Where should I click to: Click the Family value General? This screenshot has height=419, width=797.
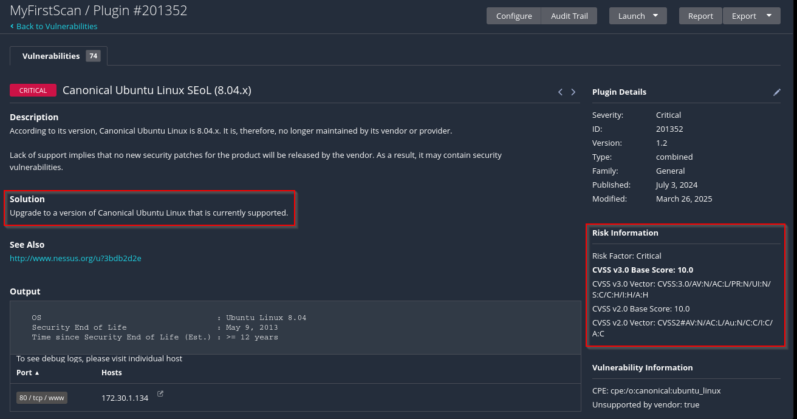[x=670, y=171]
